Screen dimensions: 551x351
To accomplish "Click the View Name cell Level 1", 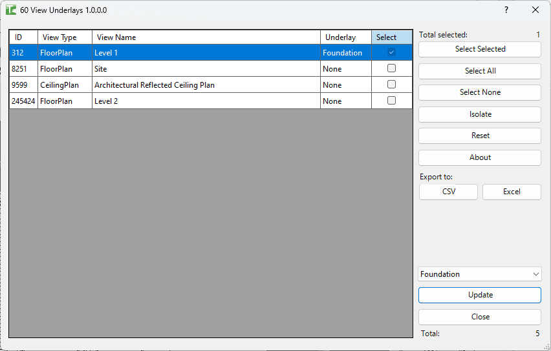I will click(206, 53).
